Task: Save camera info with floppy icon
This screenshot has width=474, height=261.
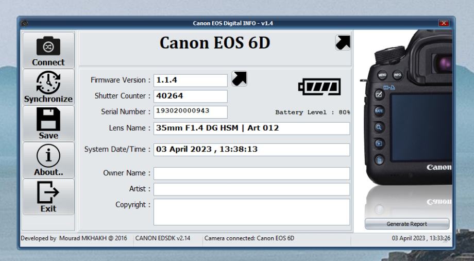Action: click(48, 123)
